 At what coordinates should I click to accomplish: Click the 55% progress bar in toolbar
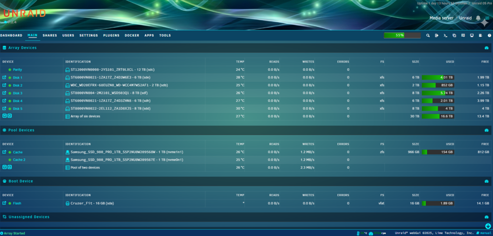(402, 35)
